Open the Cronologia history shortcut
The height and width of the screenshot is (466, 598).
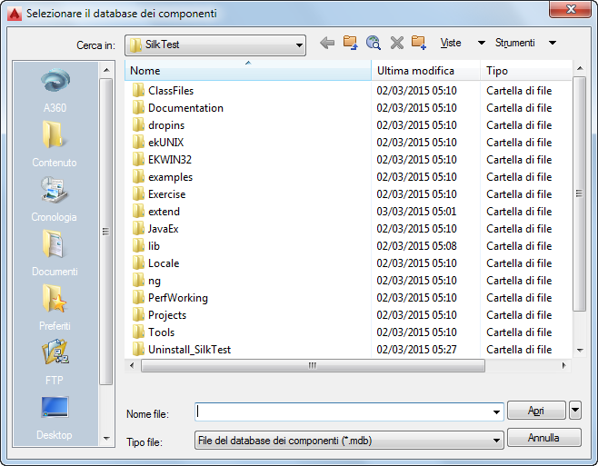(55, 199)
